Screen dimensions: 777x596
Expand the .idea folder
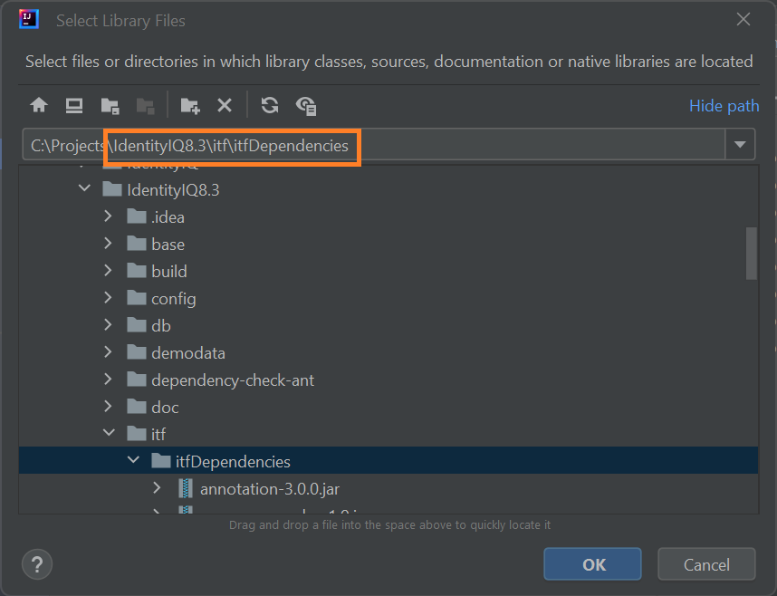click(108, 216)
